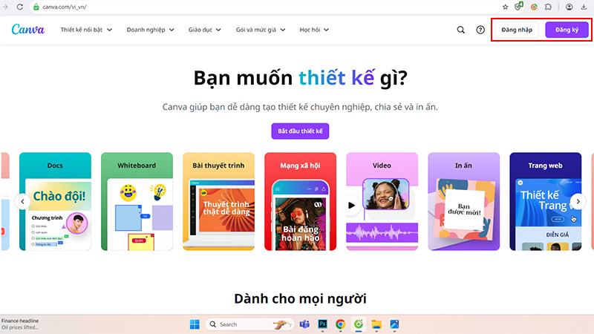Click the colorful circular extension icon
Viewport: 594px width, 334px height.
[x=534, y=7]
